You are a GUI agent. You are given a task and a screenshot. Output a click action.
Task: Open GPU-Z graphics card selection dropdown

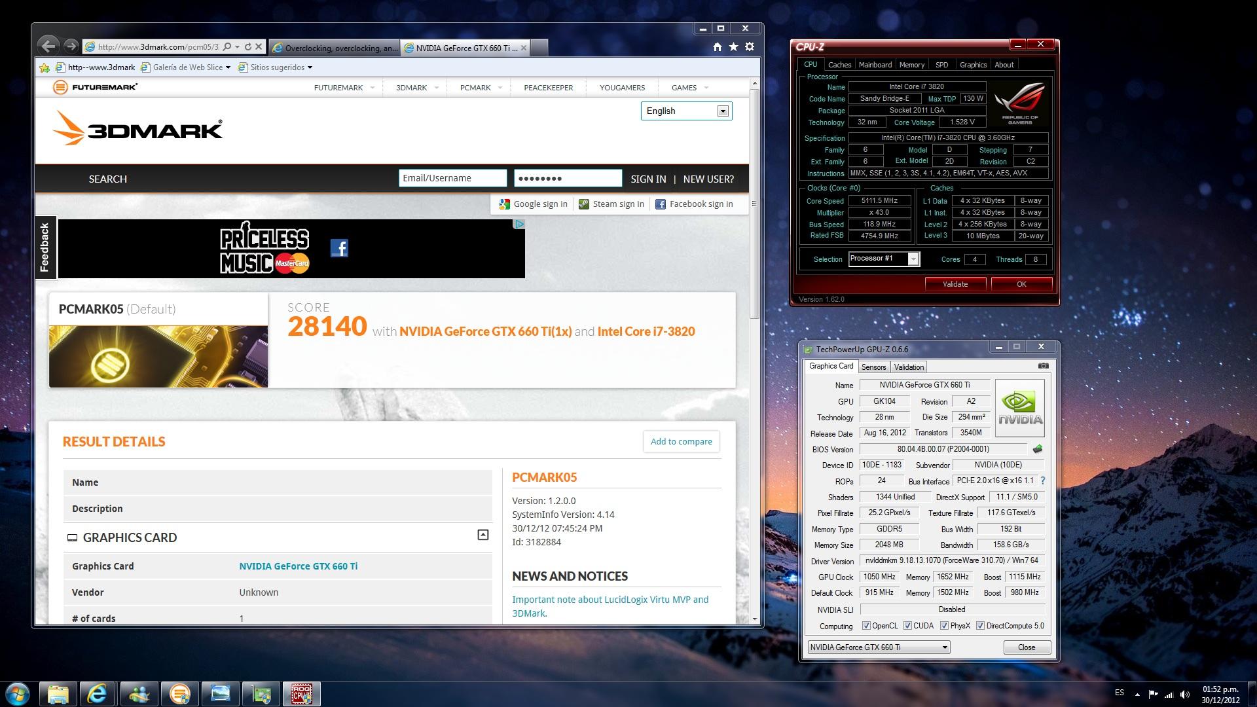tap(879, 647)
